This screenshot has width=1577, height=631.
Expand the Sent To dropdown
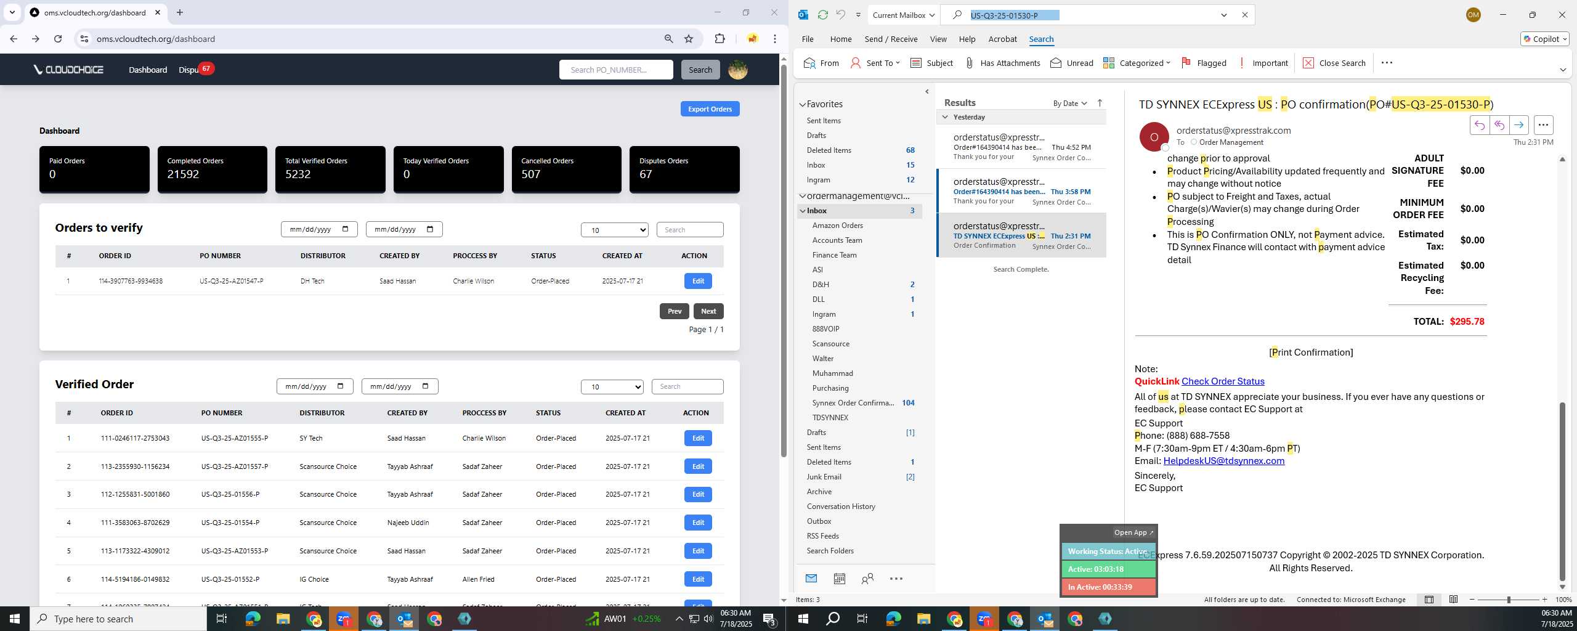[x=875, y=63]
